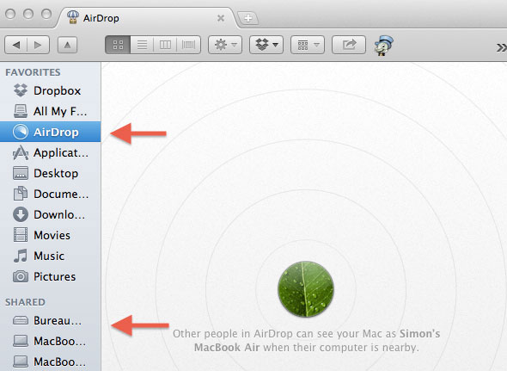The width and height of the screenshot is (507, 371).
Task: Go forward with the right arrow button
Action: [38, 45]
